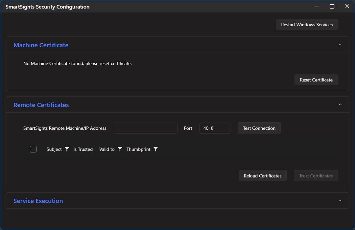Open the Subject column filter

coord(67,149)
